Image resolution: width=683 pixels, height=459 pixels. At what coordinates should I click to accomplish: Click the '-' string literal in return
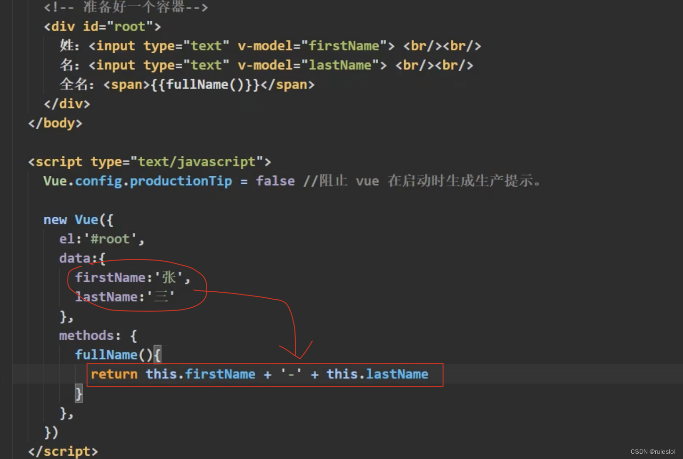coord(291,374)
